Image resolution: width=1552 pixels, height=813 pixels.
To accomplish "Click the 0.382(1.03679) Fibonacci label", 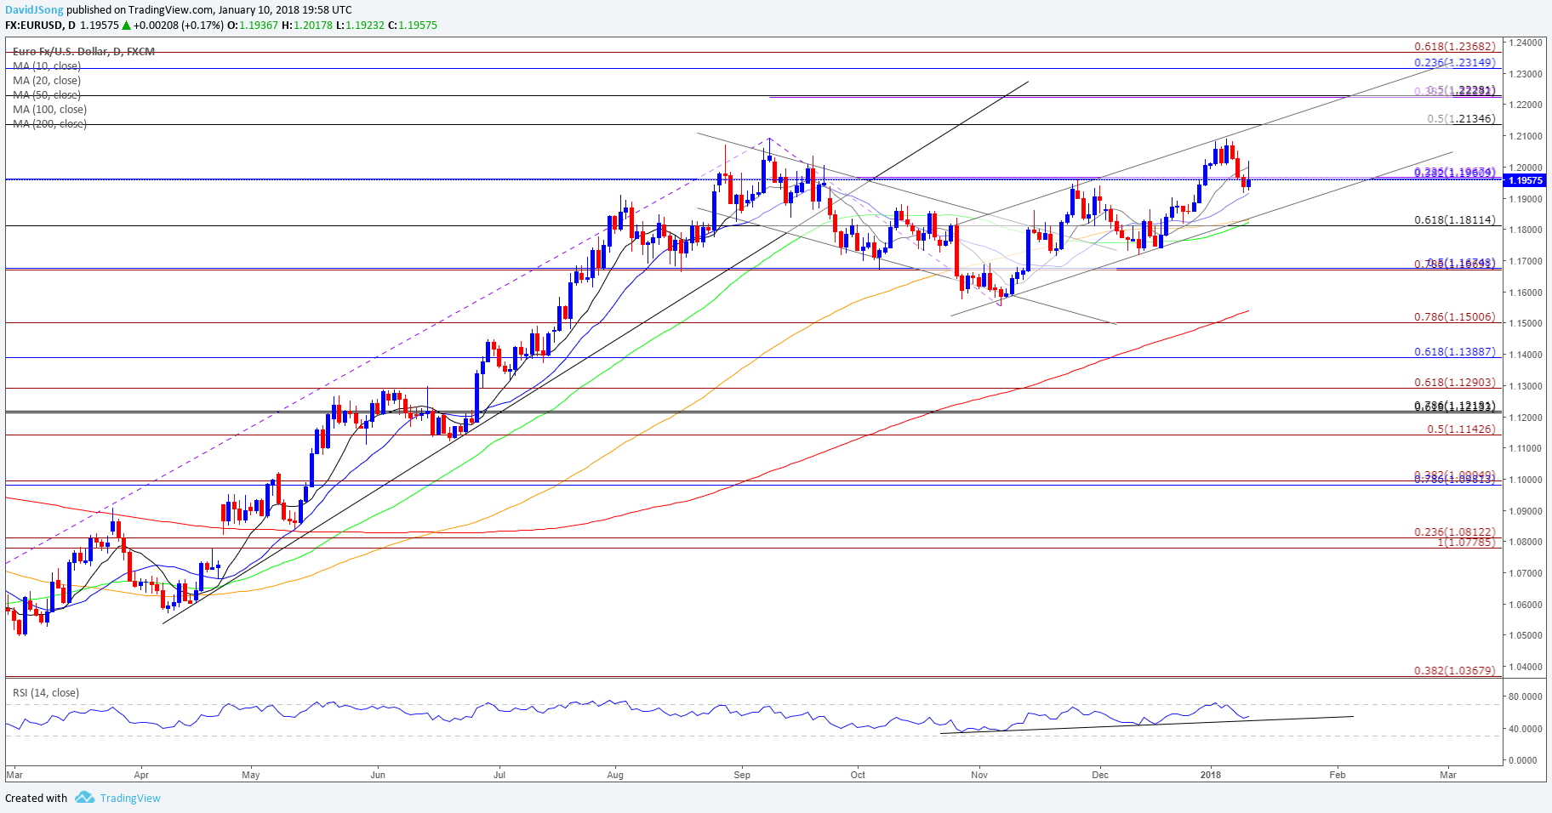I will (1454, 670).
